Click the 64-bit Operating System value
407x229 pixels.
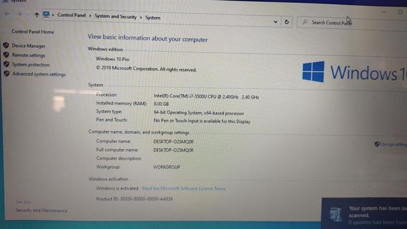click(x=199, y=113)
